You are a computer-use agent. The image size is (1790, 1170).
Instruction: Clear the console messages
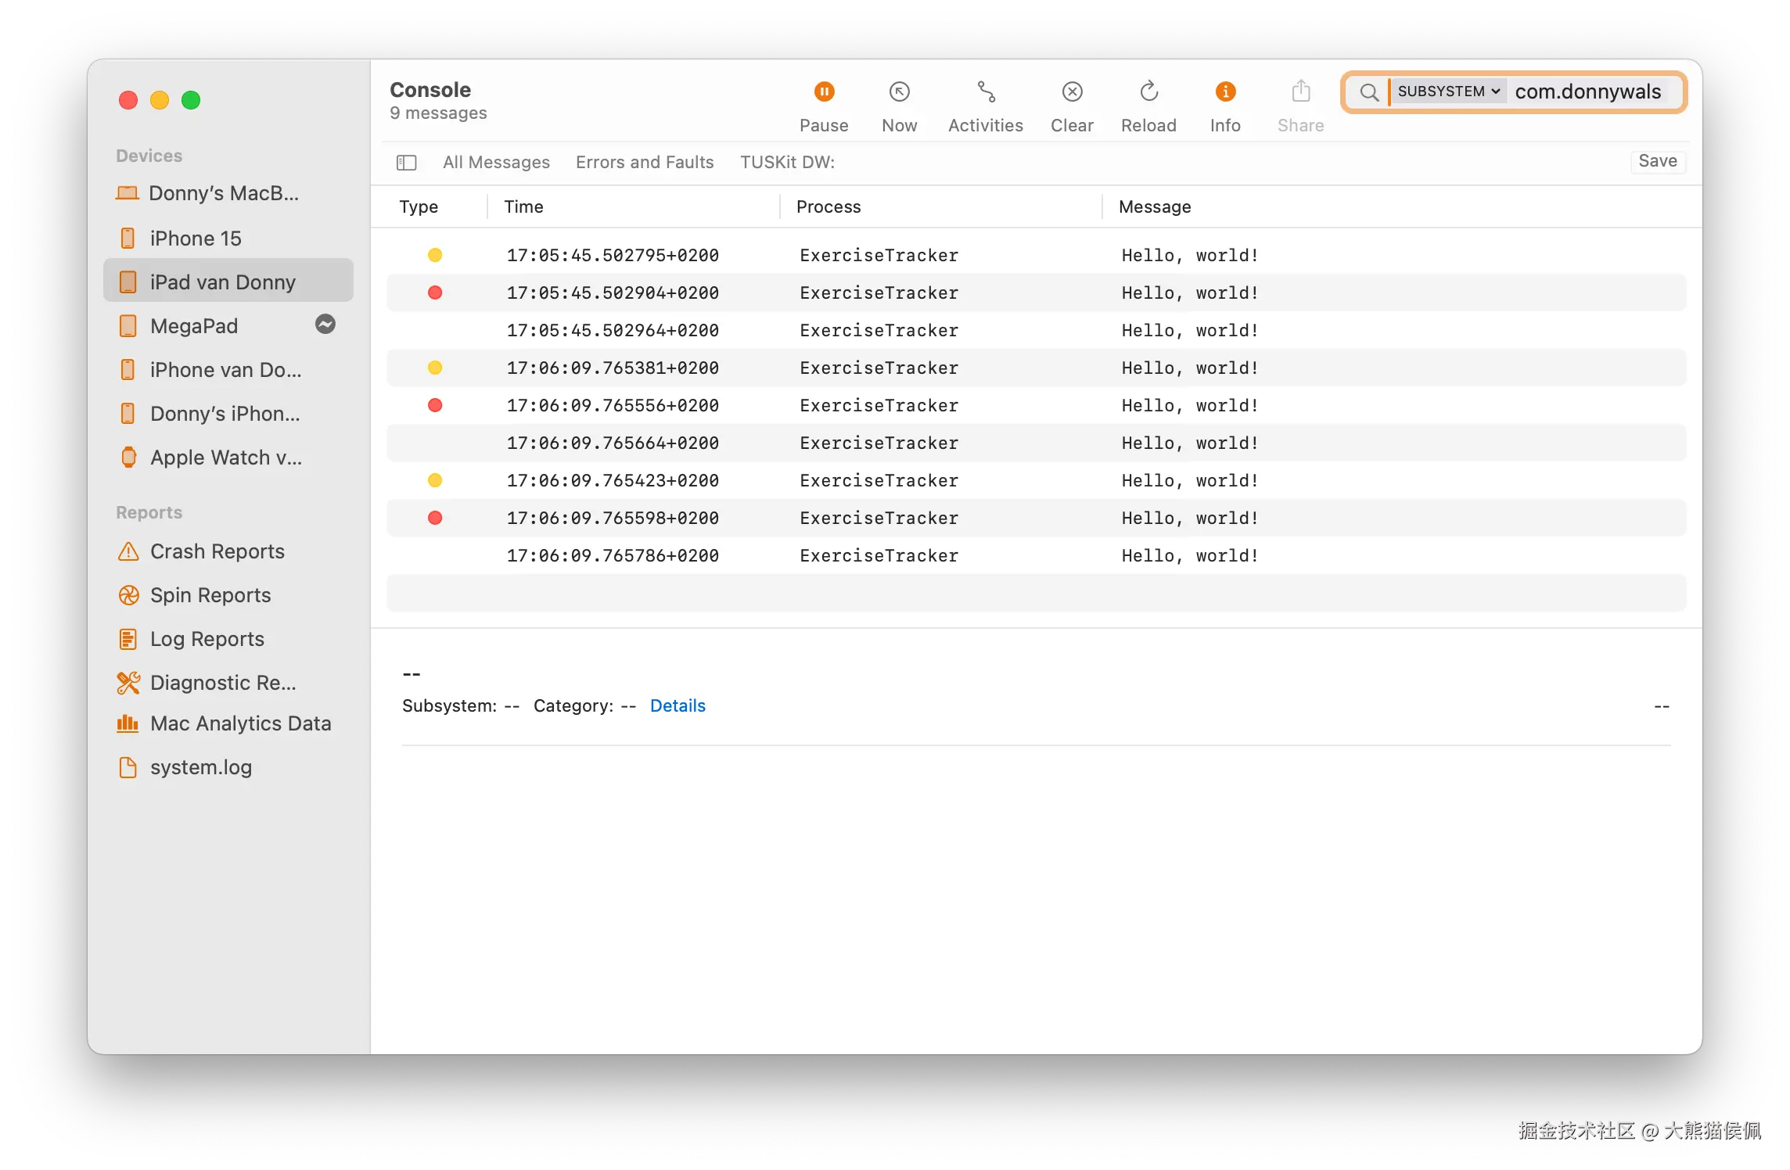(x=1071, y=92)
